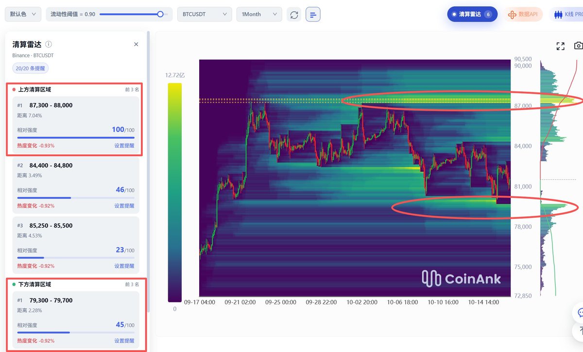Click the 46/100 strength value
This screenshot has width=583, height=352.
click(x=125, y=190)
